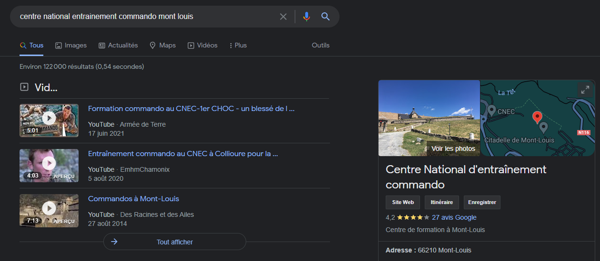Click the CNEC gray map marker

(x=491, y=111)
